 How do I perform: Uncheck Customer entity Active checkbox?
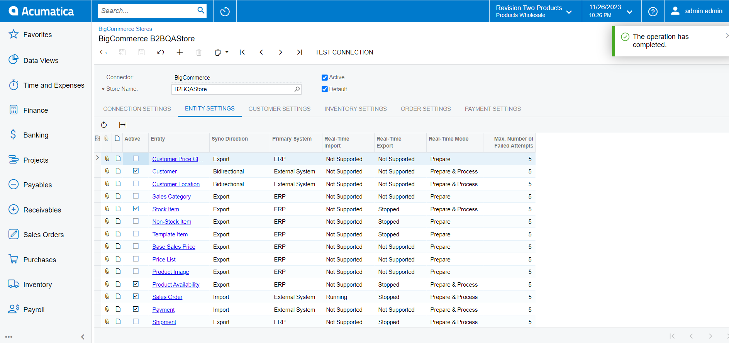coord(136,171)
